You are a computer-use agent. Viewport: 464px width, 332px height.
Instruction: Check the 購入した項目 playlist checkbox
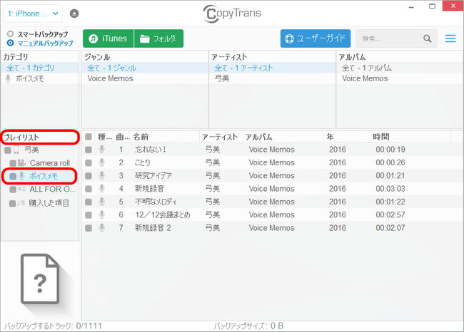coord(12,204)
